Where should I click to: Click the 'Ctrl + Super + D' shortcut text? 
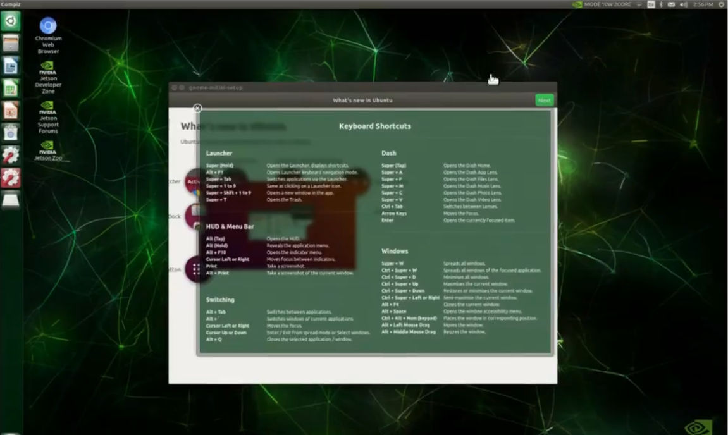point(398,277)
